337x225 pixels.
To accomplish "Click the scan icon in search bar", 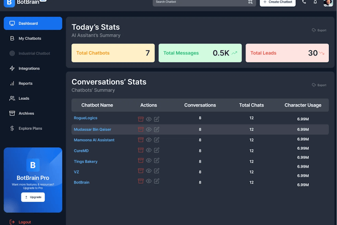I will 250,2.
